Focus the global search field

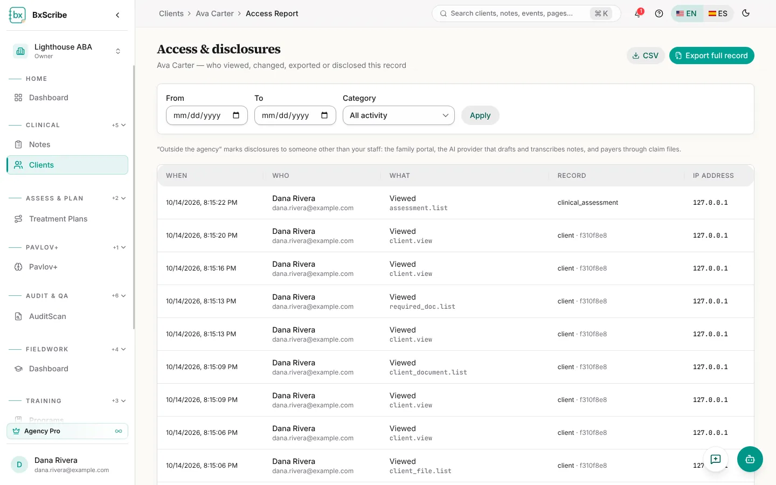coord(526,13)
